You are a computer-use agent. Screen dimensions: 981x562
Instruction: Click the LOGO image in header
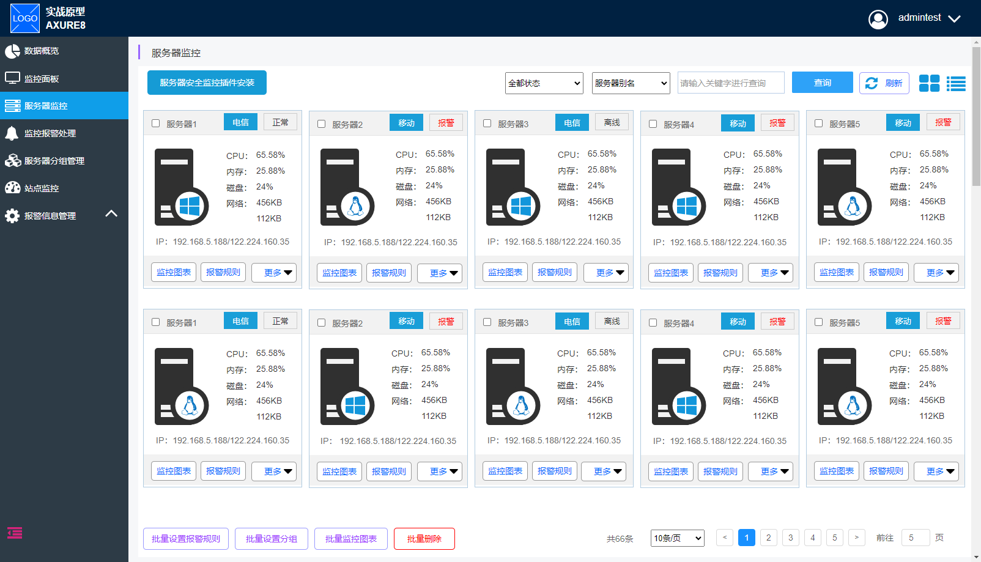[x=25, y=18]
